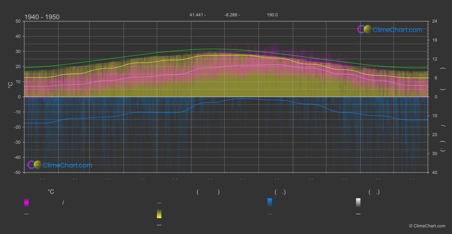This screenshot has height=234, width=452.
Task: Toggle the blue gradient legend swatch
Action: pos(270,203)
